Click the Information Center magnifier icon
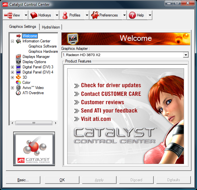The width and height of the screenshot is (197, 190). tap(18, 41)
